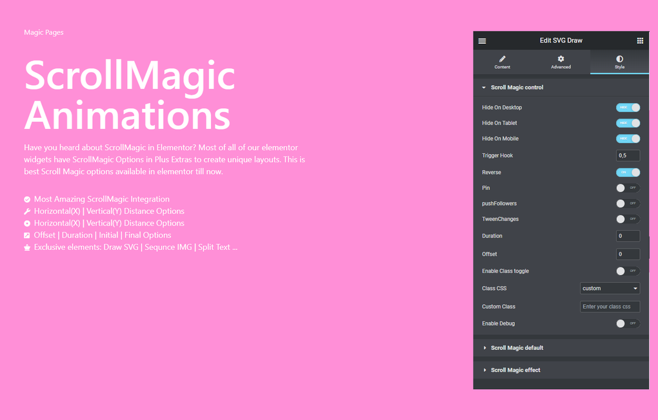
Task: Click the Trigger Hook input field
Action: [x=626, y=155]
